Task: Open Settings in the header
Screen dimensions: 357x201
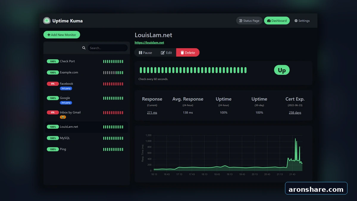Action: pyautogui.click(x=302, y=21)
